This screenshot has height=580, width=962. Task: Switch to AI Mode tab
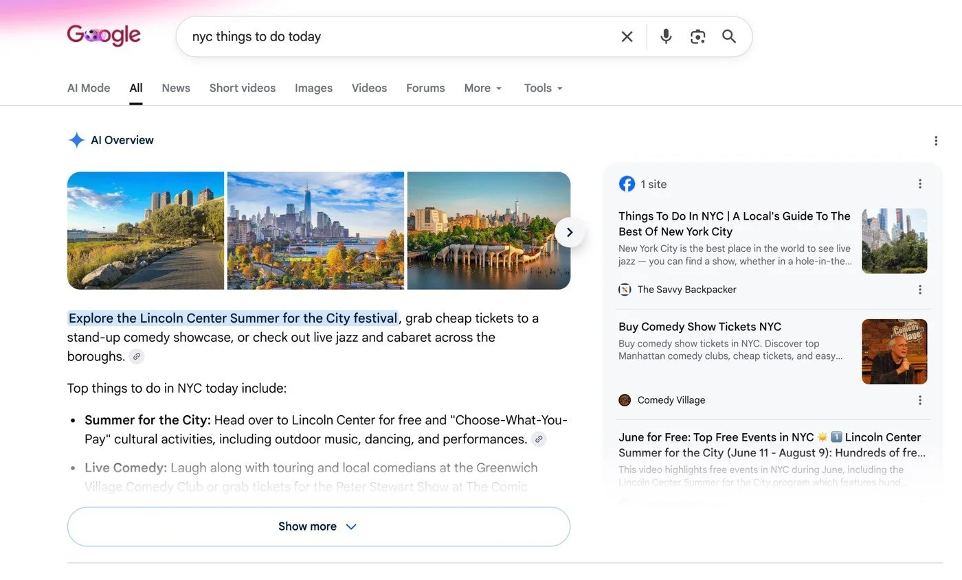(x=89, y=88)
